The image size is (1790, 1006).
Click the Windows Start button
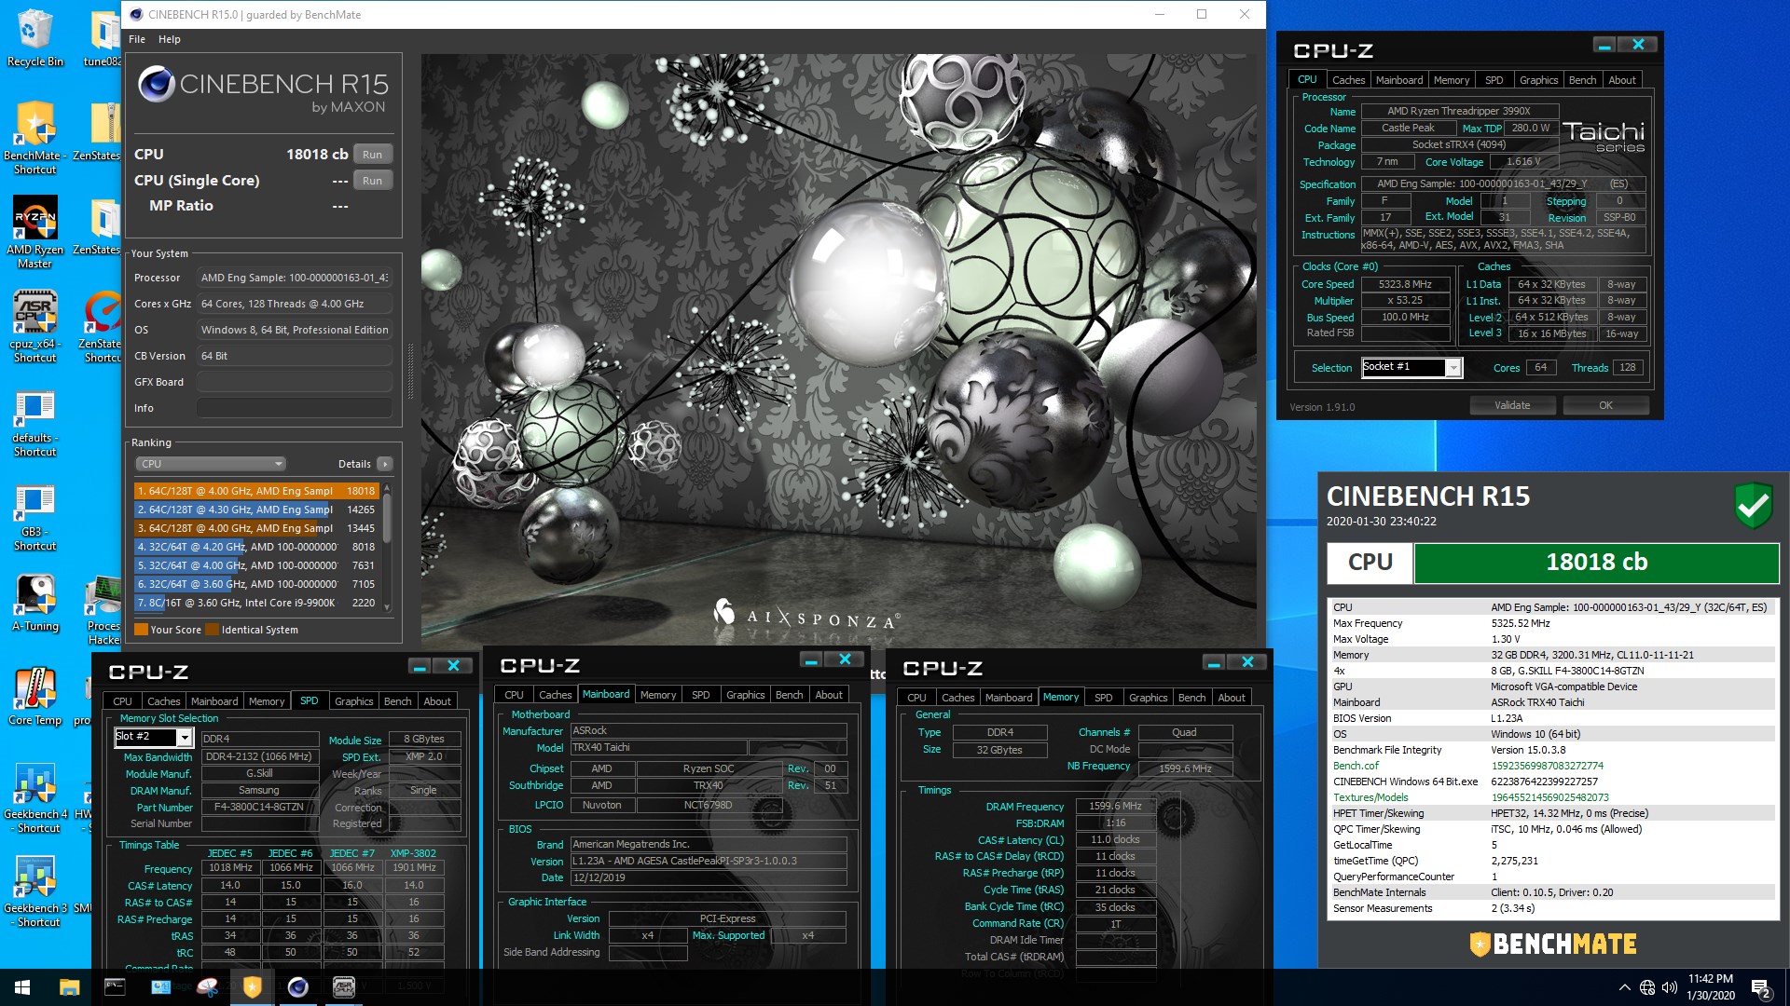(x=22, y=987)
